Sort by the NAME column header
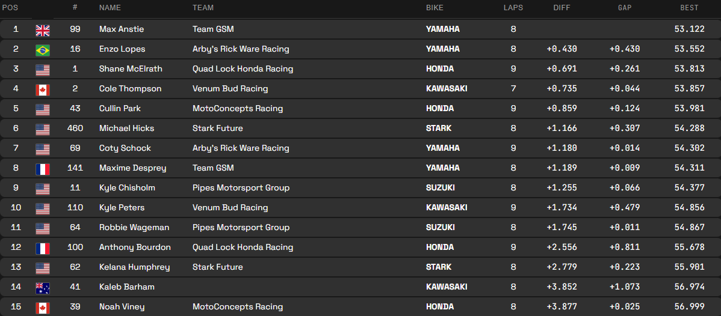The height and width of the screenshot is (316, 721). click(110, 8)
